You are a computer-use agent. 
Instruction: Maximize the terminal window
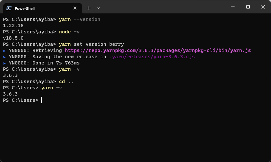(x=248, y=7)
